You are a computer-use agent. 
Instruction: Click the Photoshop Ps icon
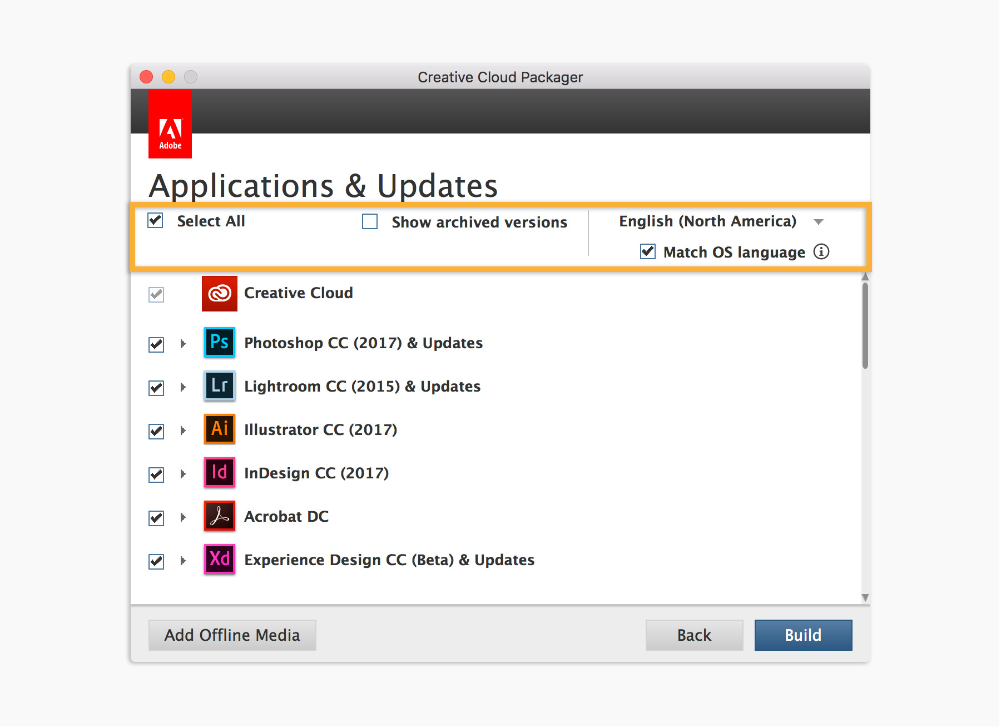(220, 342)
